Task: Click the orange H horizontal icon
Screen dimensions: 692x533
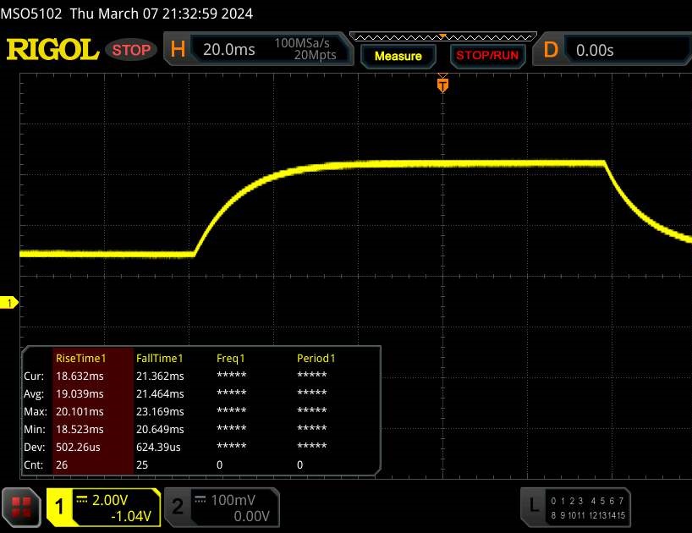Action: (178, 50)
